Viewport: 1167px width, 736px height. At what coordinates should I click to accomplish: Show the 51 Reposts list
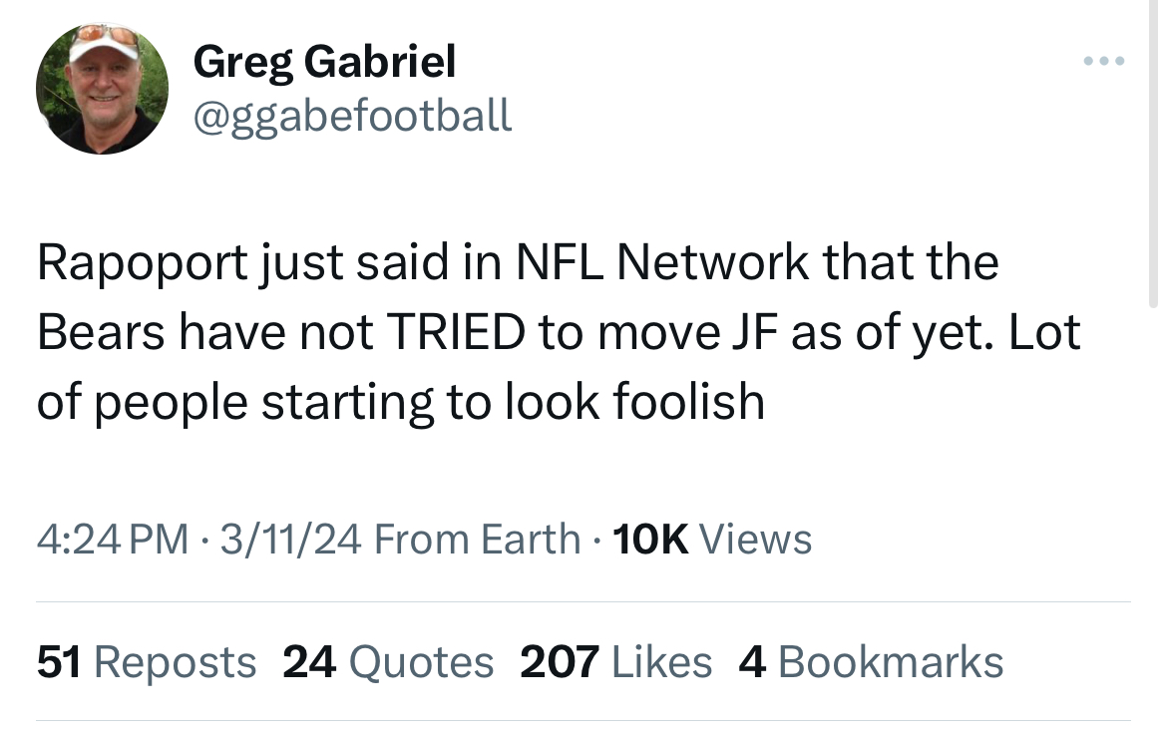[147, 662]
